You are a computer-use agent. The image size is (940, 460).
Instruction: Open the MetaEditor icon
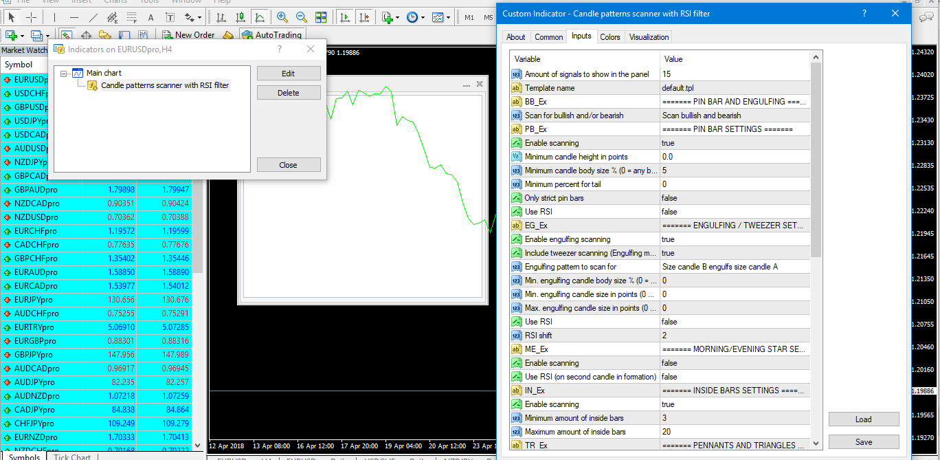(229, 35)
